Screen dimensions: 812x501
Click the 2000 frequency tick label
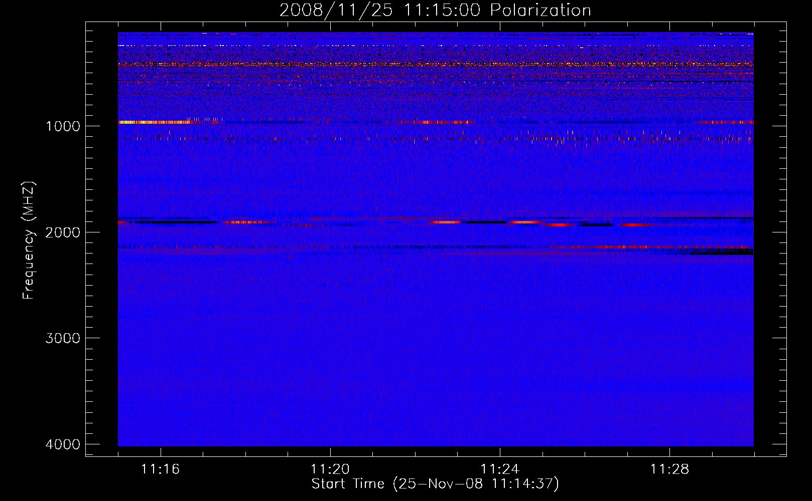coord(63,232)
